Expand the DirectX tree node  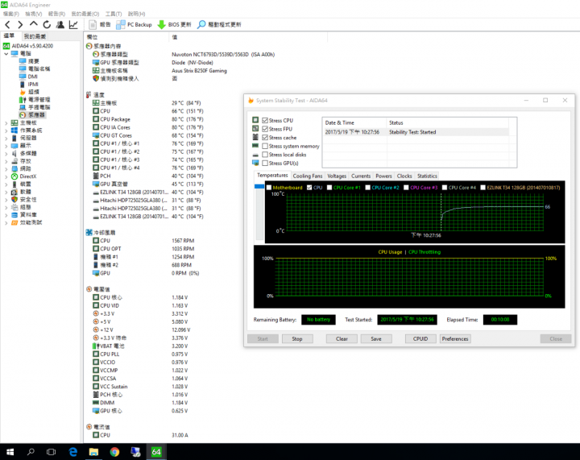click(6, 176)
